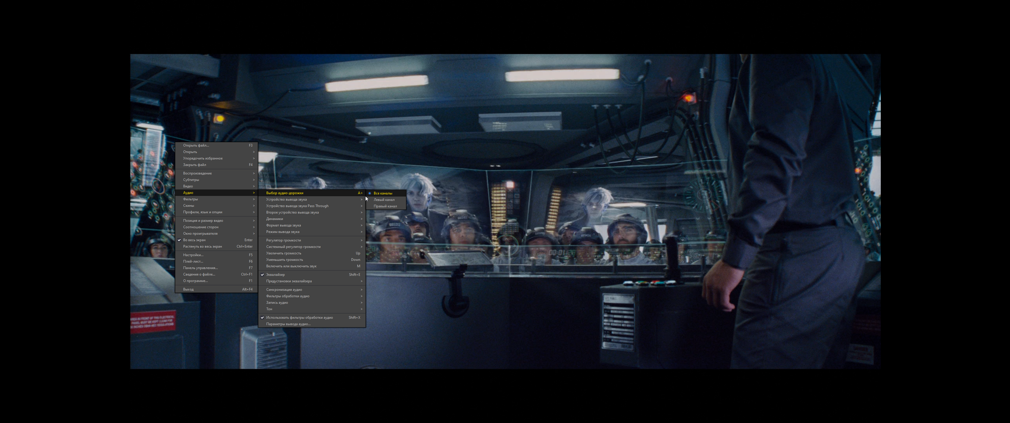Toggle 'Во весь экран' fullscreen option
Viewport: 1010px width, 423px height.
pos(194,240)
